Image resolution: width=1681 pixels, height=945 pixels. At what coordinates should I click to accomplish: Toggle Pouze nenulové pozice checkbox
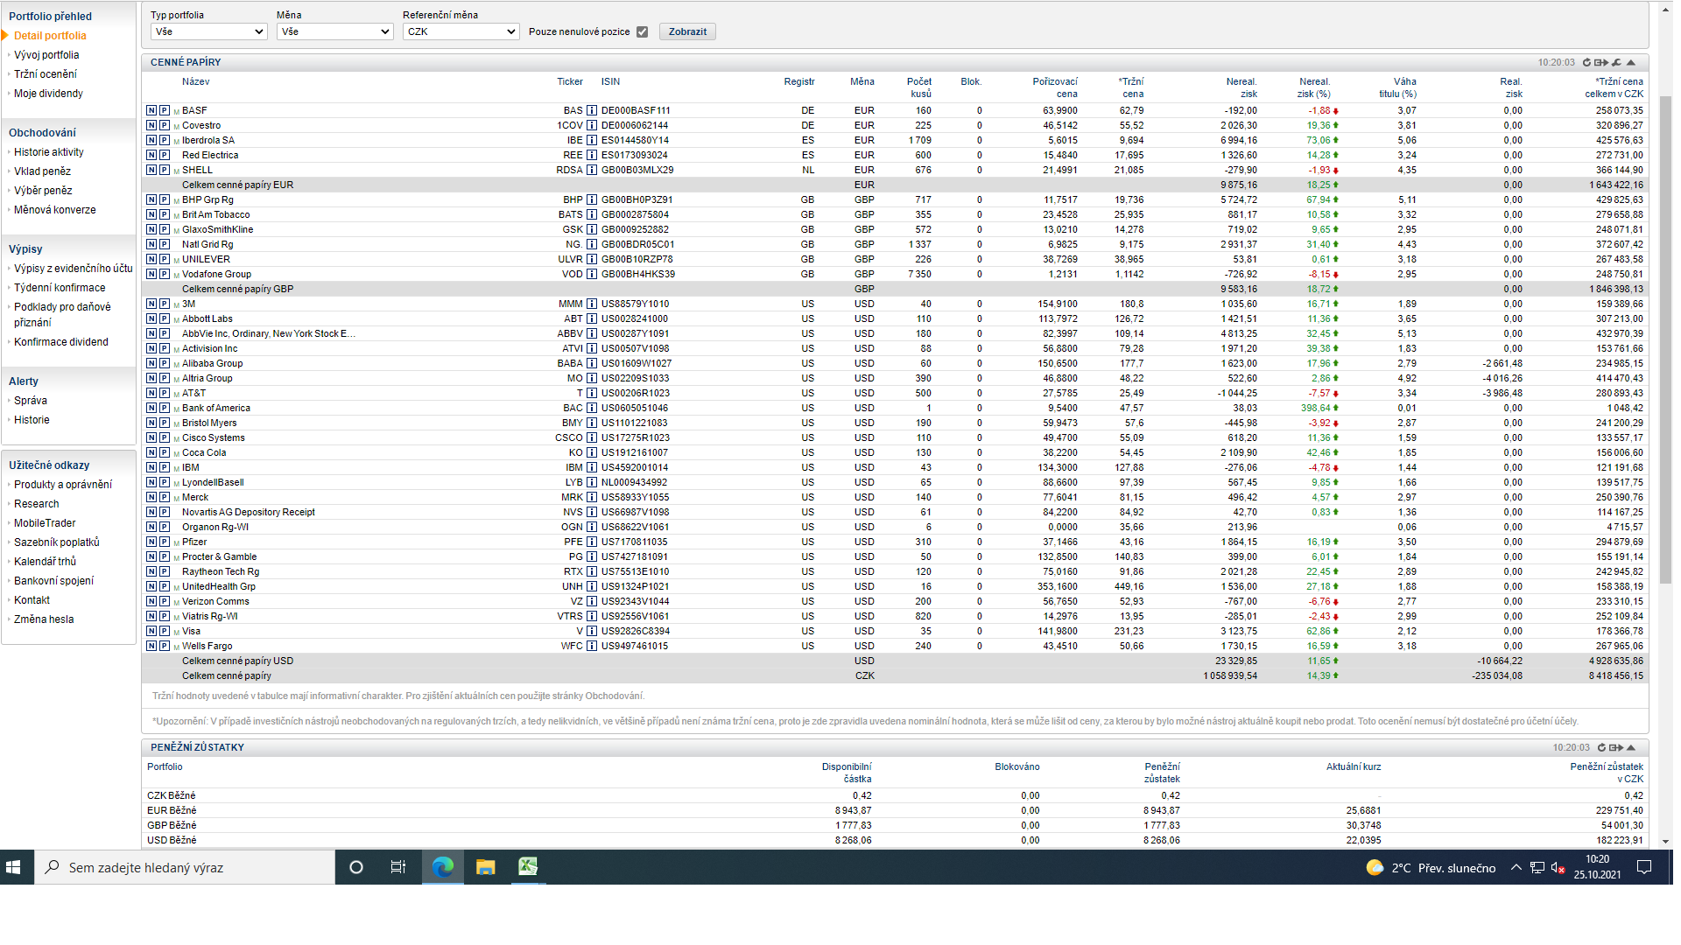642,32
